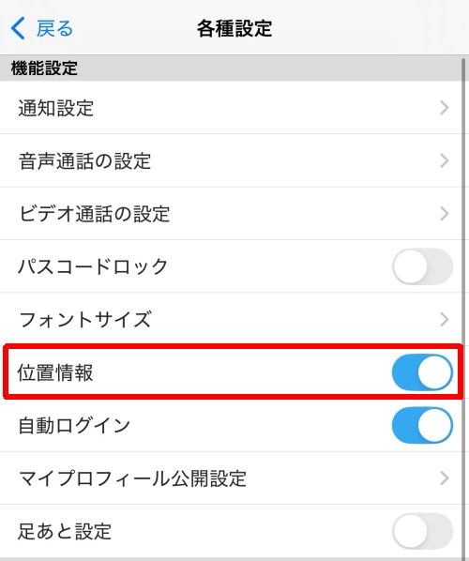Choose the ビデオ通話の設定 row label
469x561 pixels.
(x=94, y=214)
